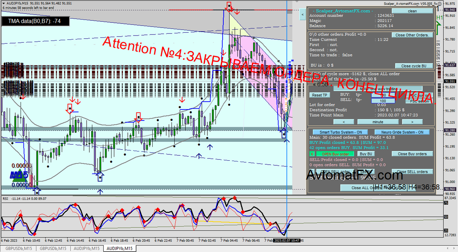The height and width of the screenshot is (252, 458).
Task: Click the Close Buy orders button
Action: click(412, 154)
